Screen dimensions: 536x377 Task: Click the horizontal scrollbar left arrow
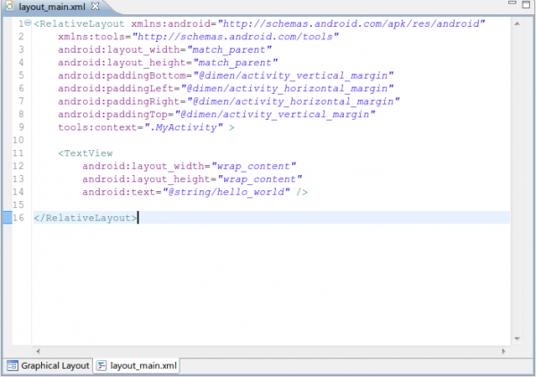click(38, 351)
